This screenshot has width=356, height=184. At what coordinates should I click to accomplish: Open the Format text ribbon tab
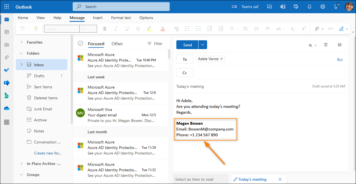point(121,18)
